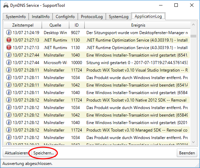Click the info icon beside WiX Native 2012 SDK entry
200x168 pixels.
coord(9,100)
